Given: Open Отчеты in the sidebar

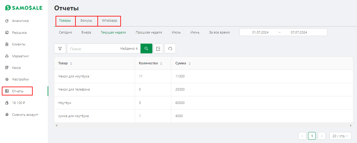Looking at the screenshot, I should tap(17, 91).
